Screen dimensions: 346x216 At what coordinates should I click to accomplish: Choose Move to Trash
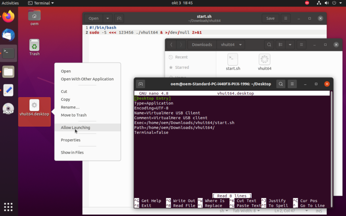[x=88, y=115]
